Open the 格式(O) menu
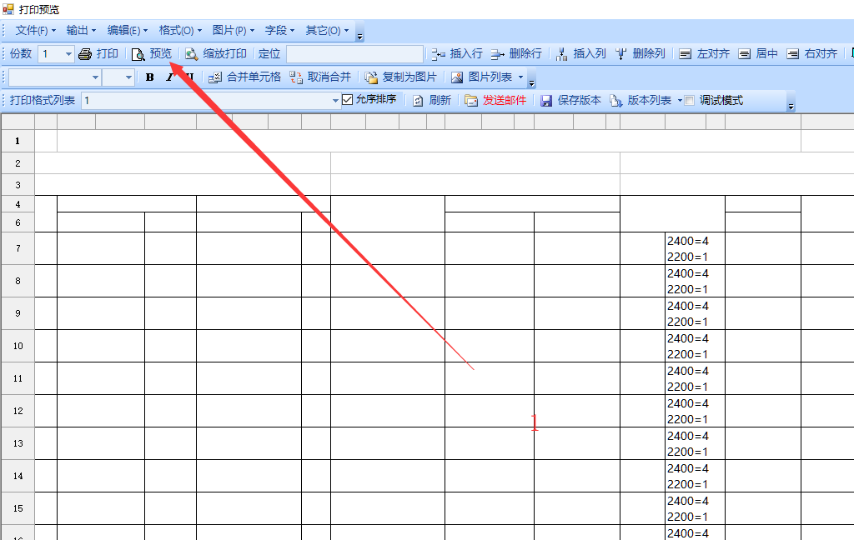854x540 pixels. click(180, 31)
